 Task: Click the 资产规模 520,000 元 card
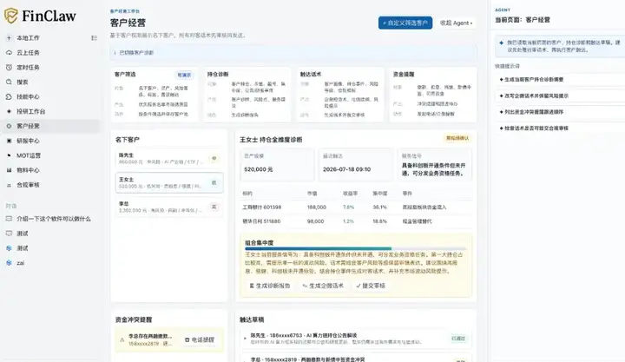(277, 164)
